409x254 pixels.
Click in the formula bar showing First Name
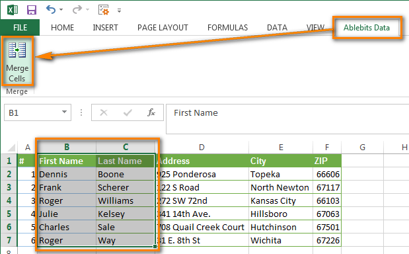tap(287, 119)
